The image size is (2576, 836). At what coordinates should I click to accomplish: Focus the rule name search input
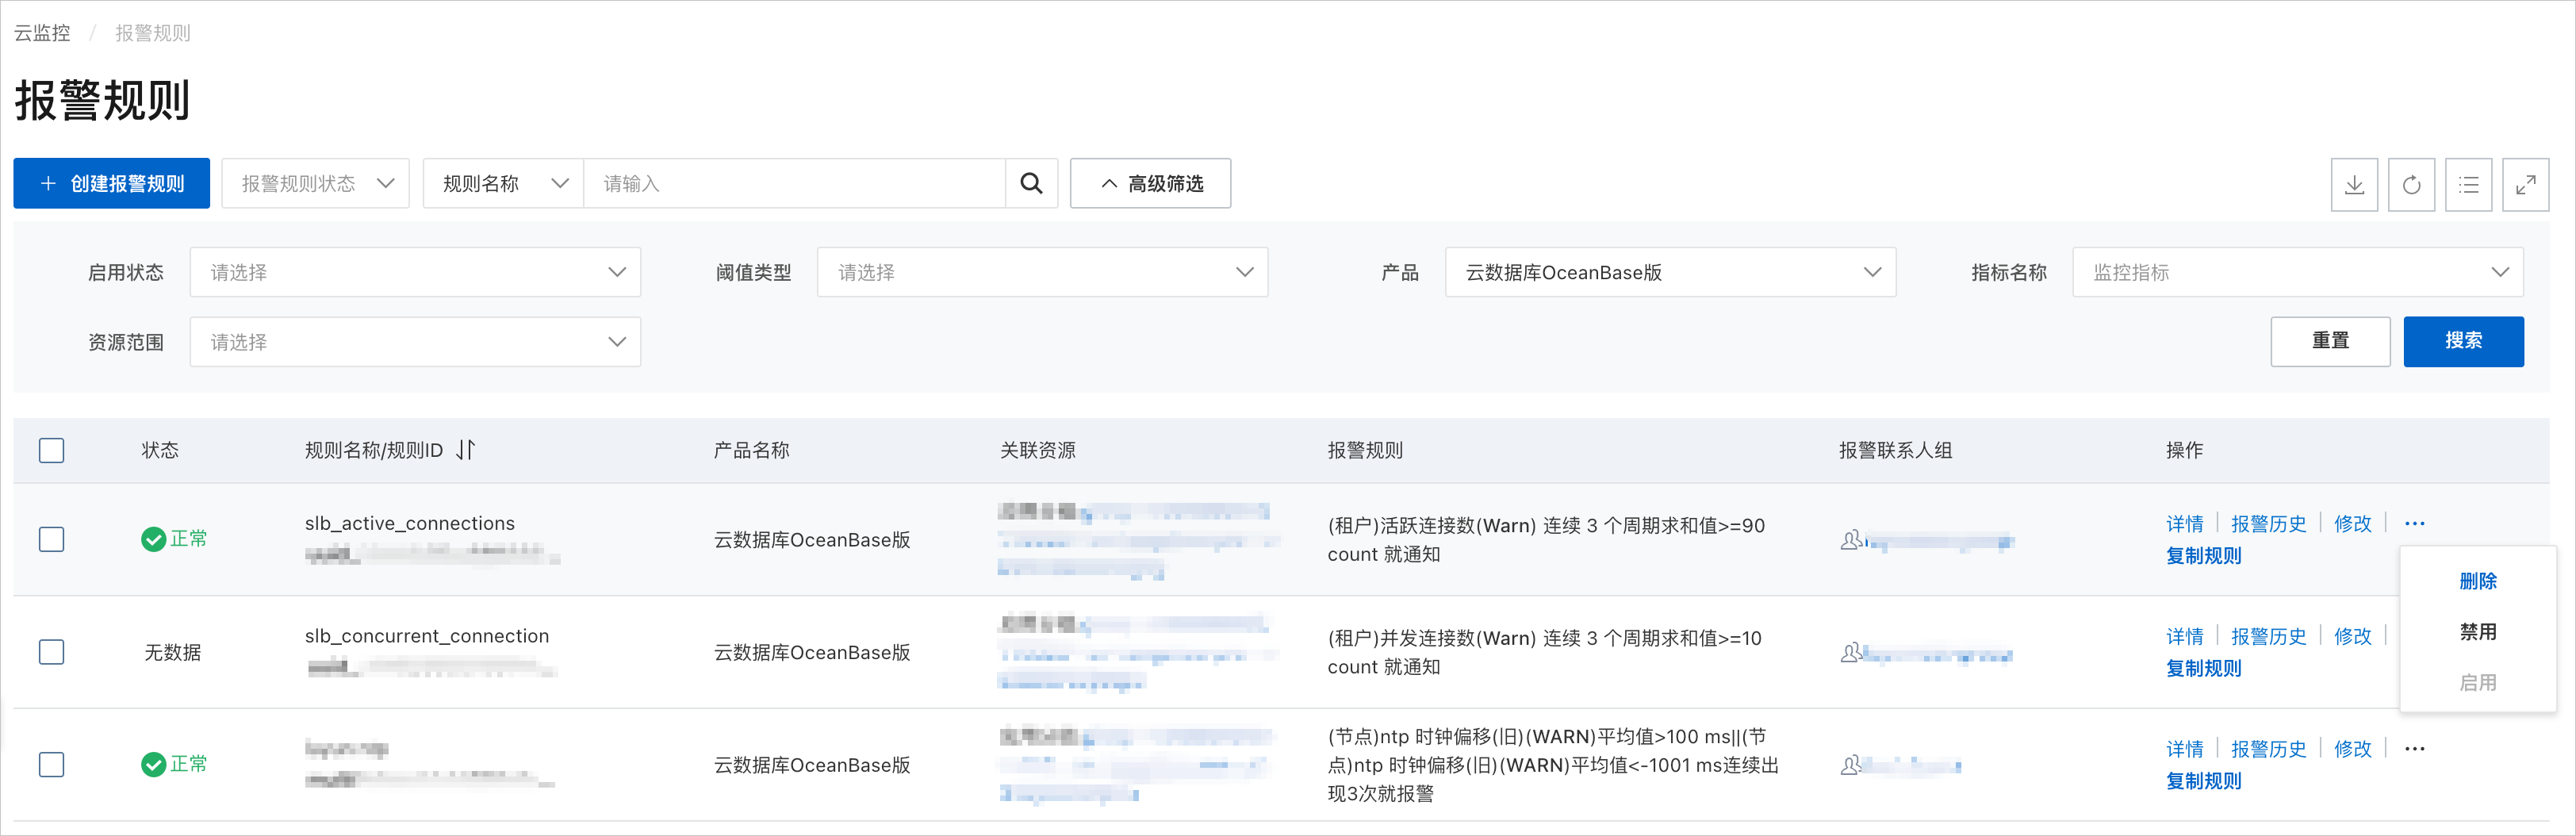[794, 184]
